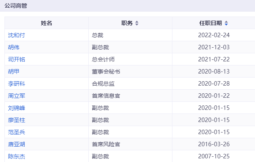
Task: Click the name 廖圣柱
Action: (x=17, y=120)
